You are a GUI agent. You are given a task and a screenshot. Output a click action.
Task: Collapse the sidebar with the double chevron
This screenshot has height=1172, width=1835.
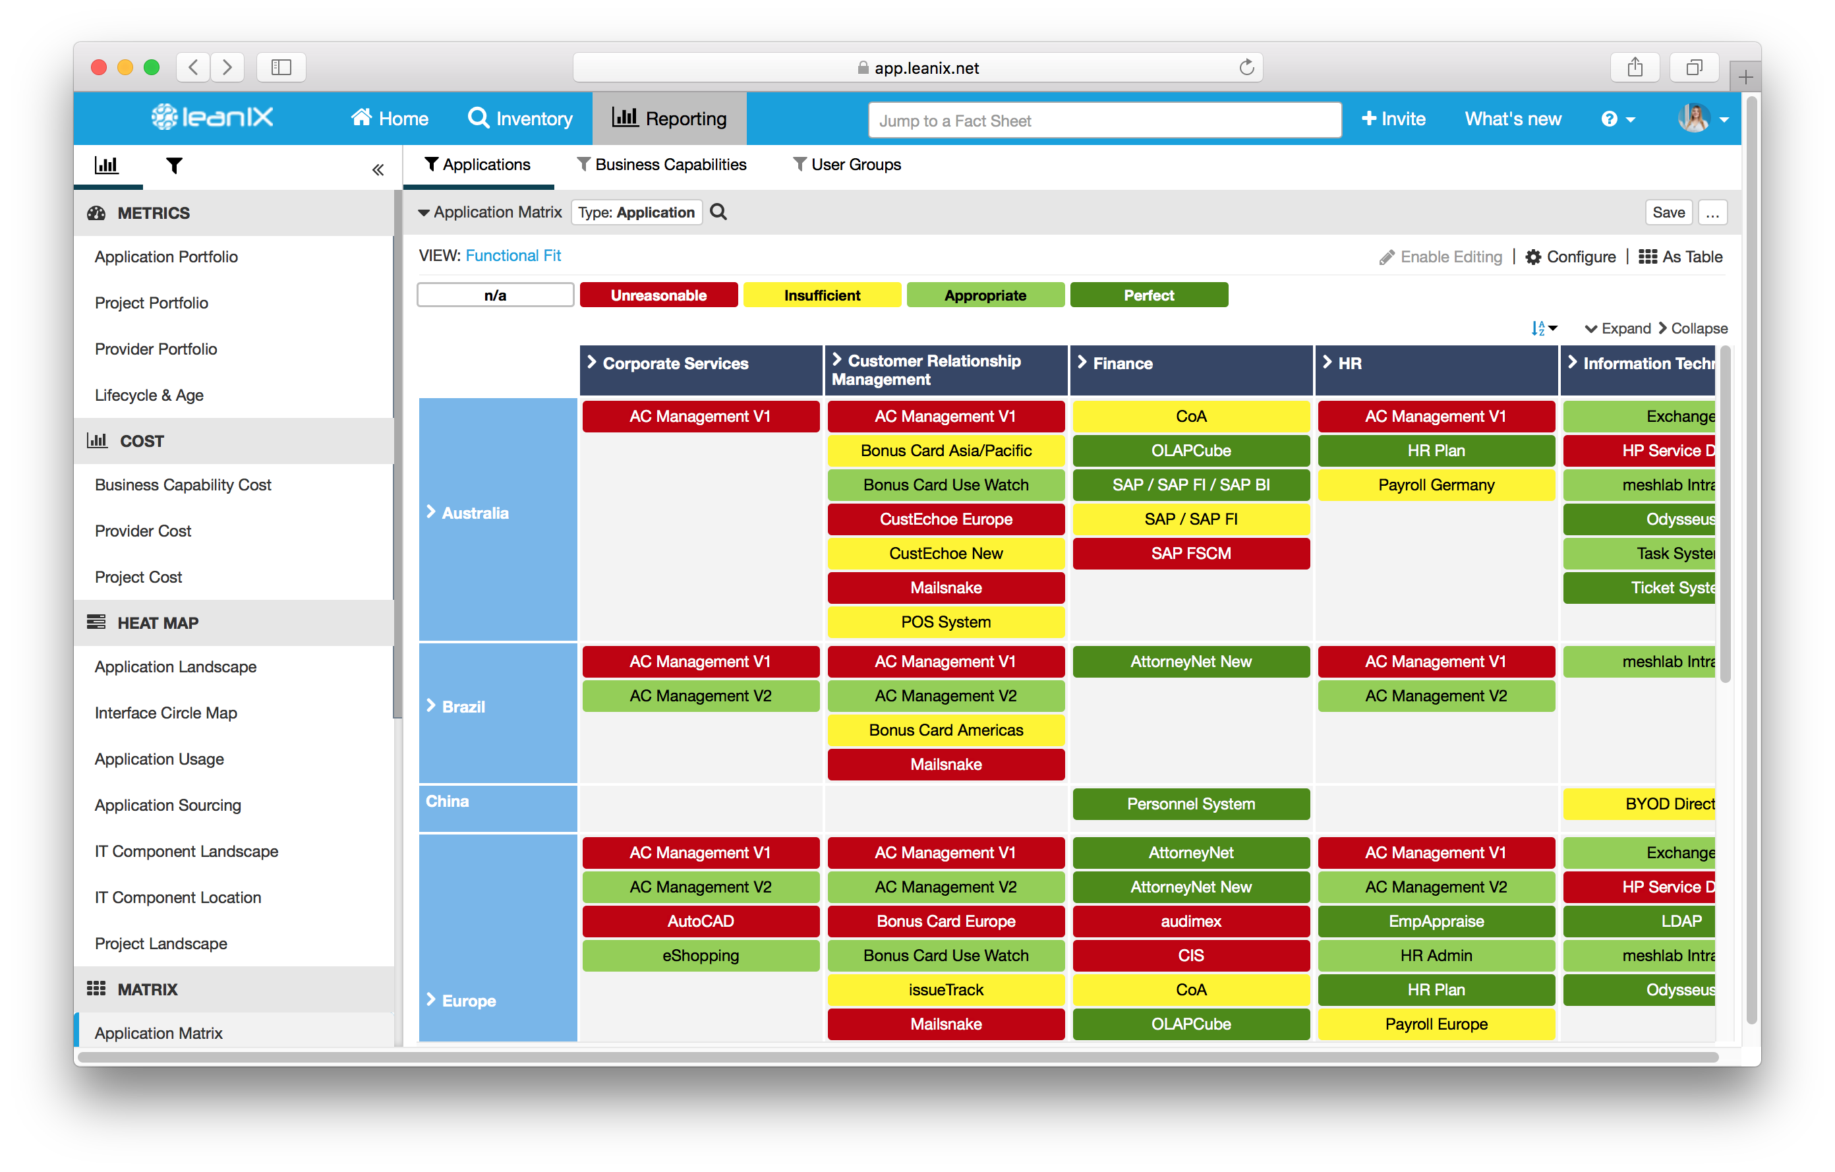(x=378, y=169)
